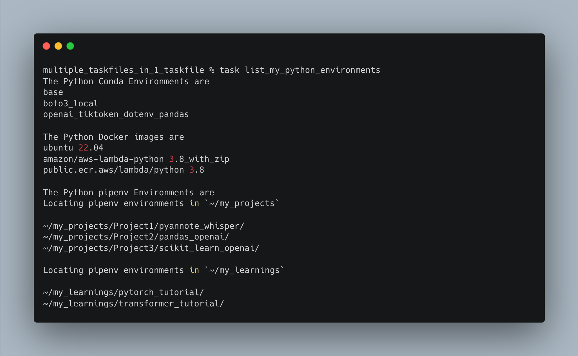Viewport: 578px width, 356px height.
Task: Click the line locating environments in ~/my_learnings
Action: 163,270
